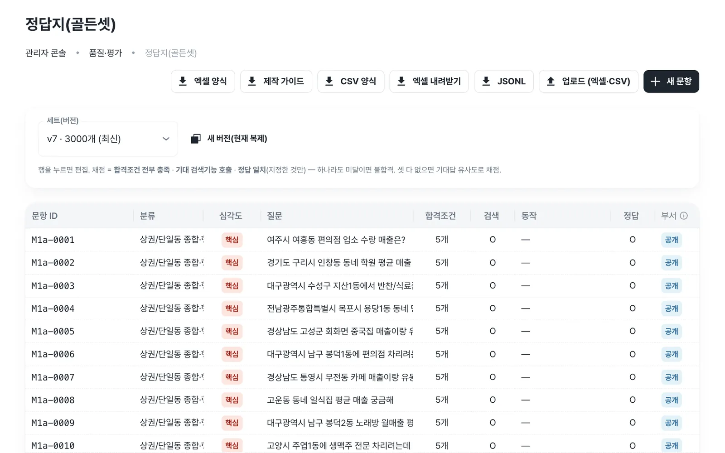Screen dimensions: 725x453
Task: Open 품질·평가 breadcrumb link
Action: [x=106, y=53]
